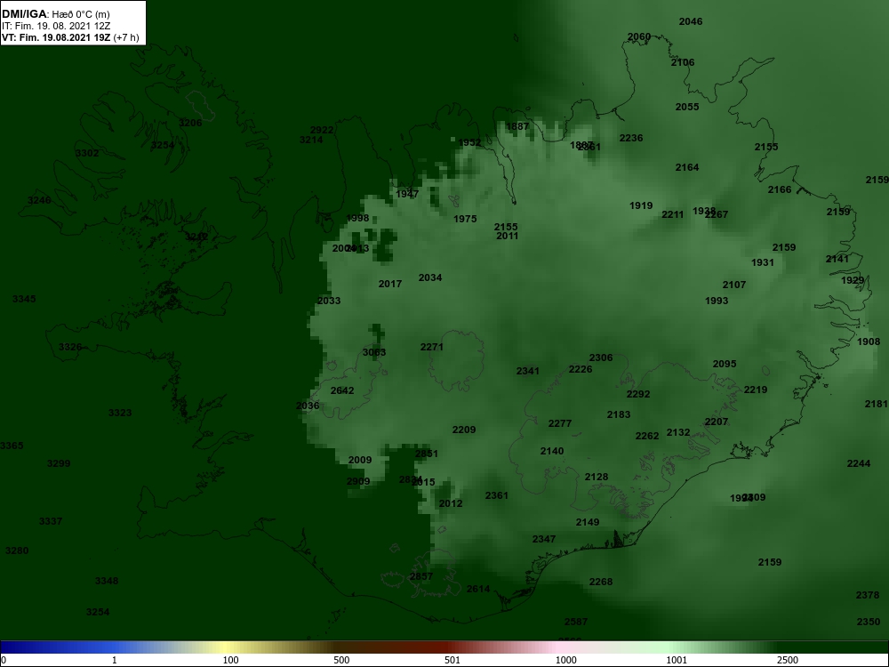Click the 2268 value on the map

[x=601, y=582]
